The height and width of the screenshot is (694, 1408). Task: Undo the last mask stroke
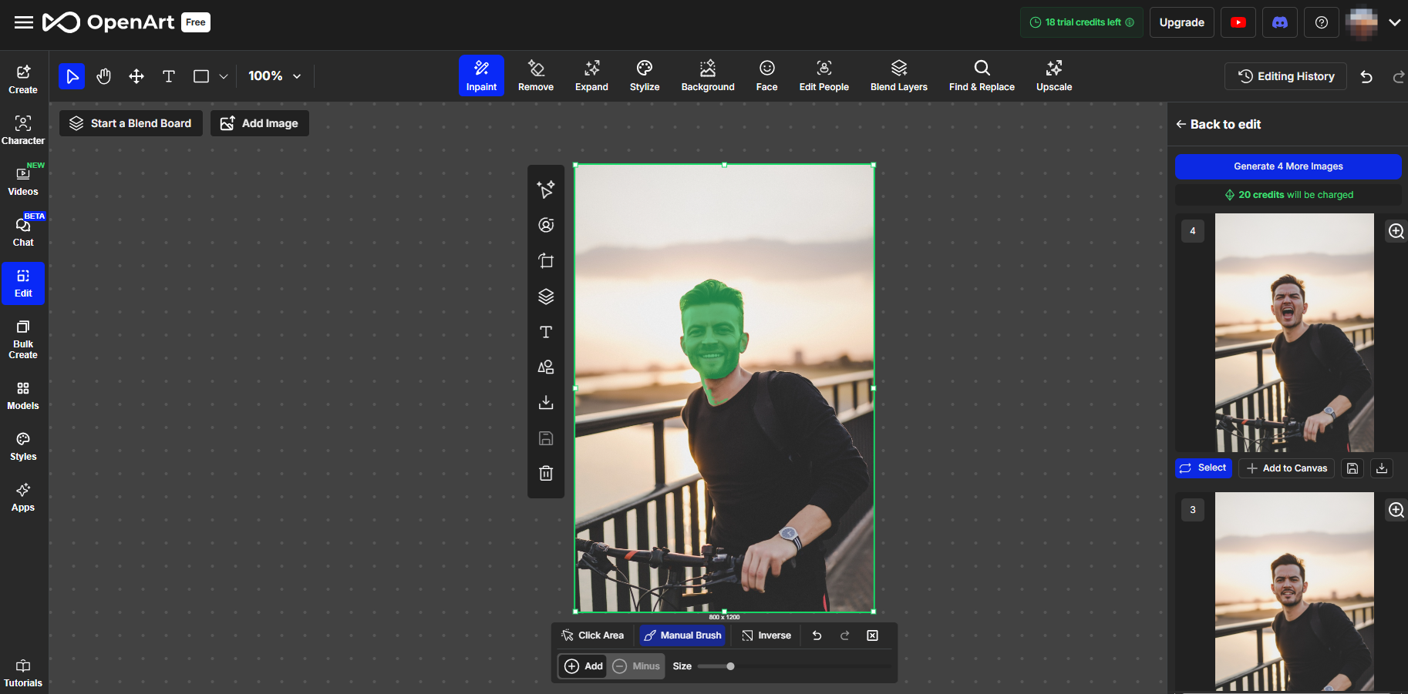click(x=817, y=635)
